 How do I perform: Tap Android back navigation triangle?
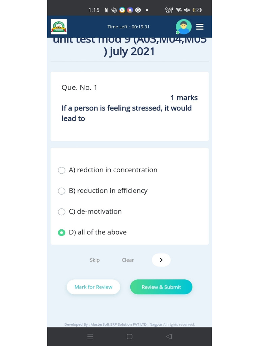pos(169,336)
